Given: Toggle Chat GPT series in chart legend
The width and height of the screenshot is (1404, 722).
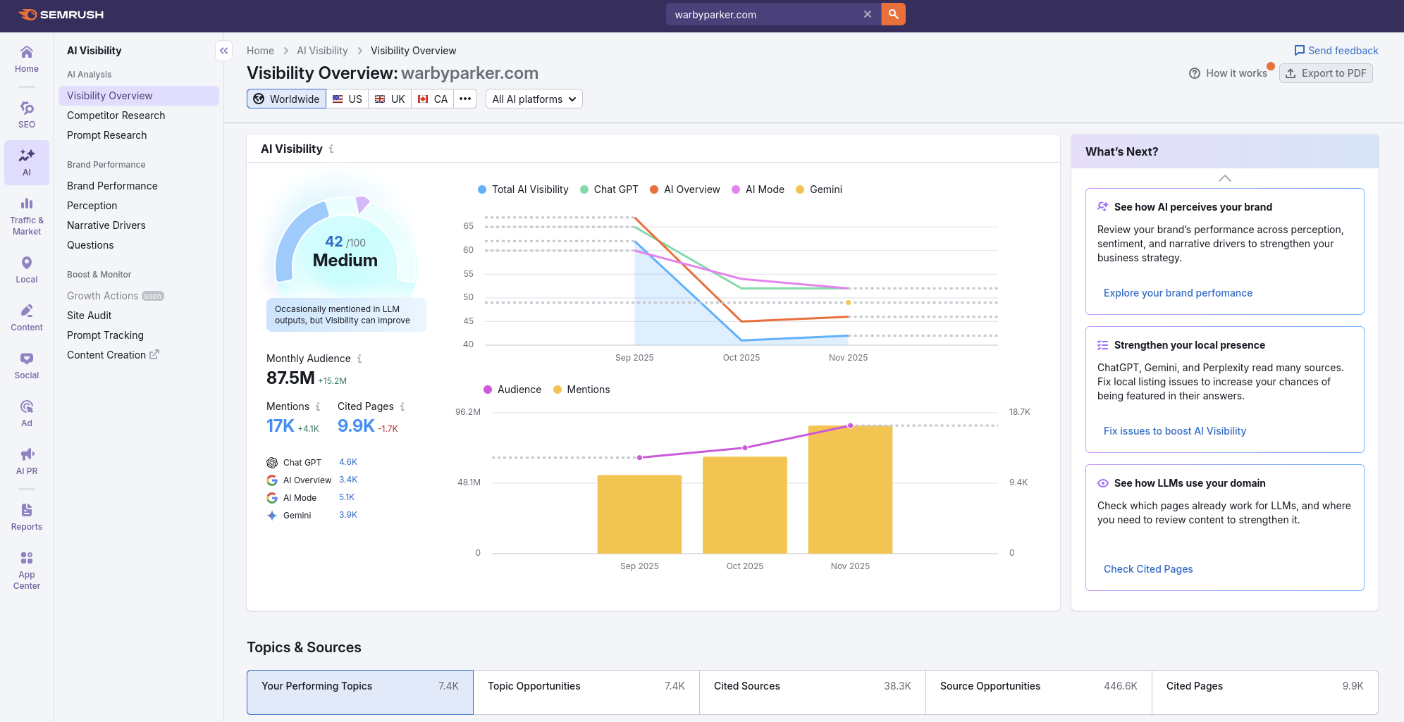Looking at the screenshot, I should (609, 189).
